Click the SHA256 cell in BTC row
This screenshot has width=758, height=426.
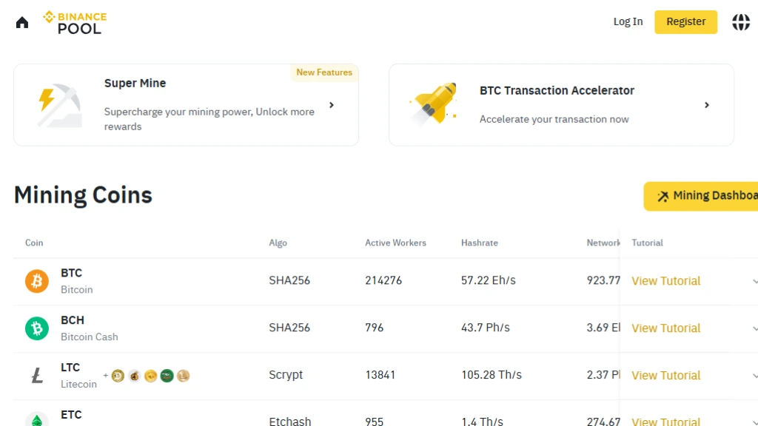point(289,280)
